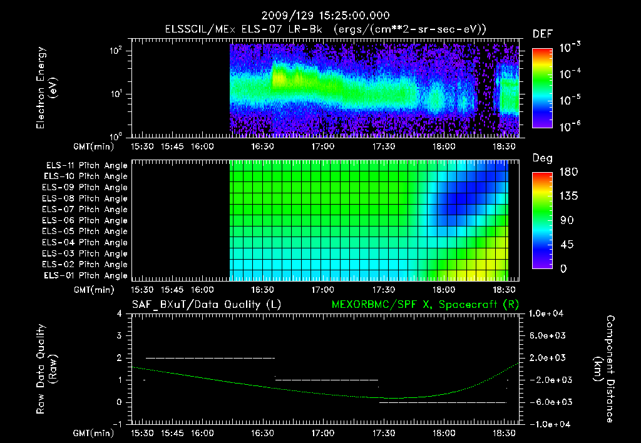Select the ELS-01 Pitch Angle row label

pyautogui.click(x=86, y=275)
